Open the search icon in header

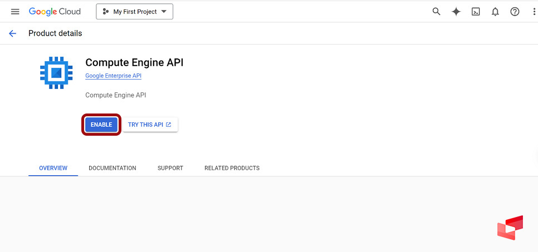437,12
